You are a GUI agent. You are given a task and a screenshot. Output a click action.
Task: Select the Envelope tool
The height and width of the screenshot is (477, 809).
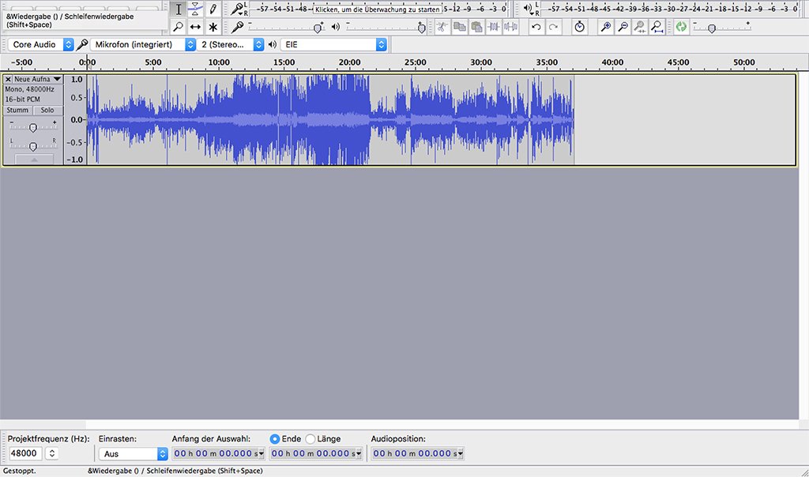click(x=195, y=8)
